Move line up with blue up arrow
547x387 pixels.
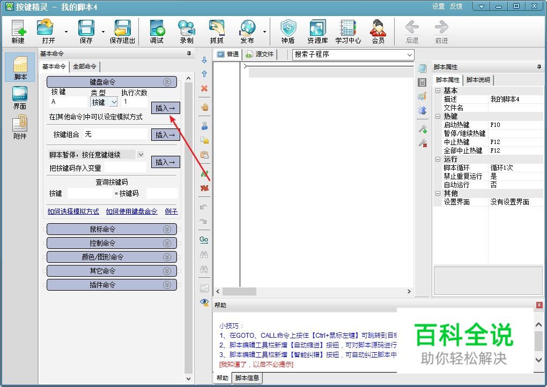tap(204, 74)
